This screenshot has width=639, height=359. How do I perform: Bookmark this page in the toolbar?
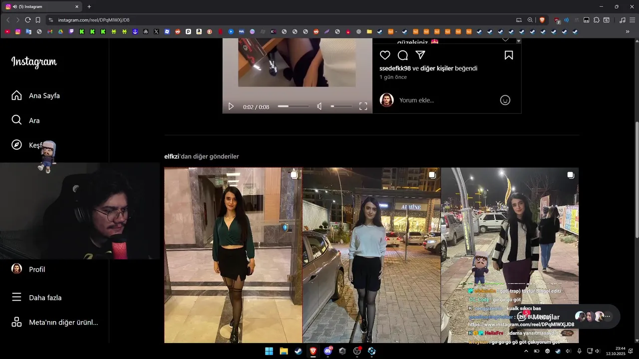click(38, 20)
